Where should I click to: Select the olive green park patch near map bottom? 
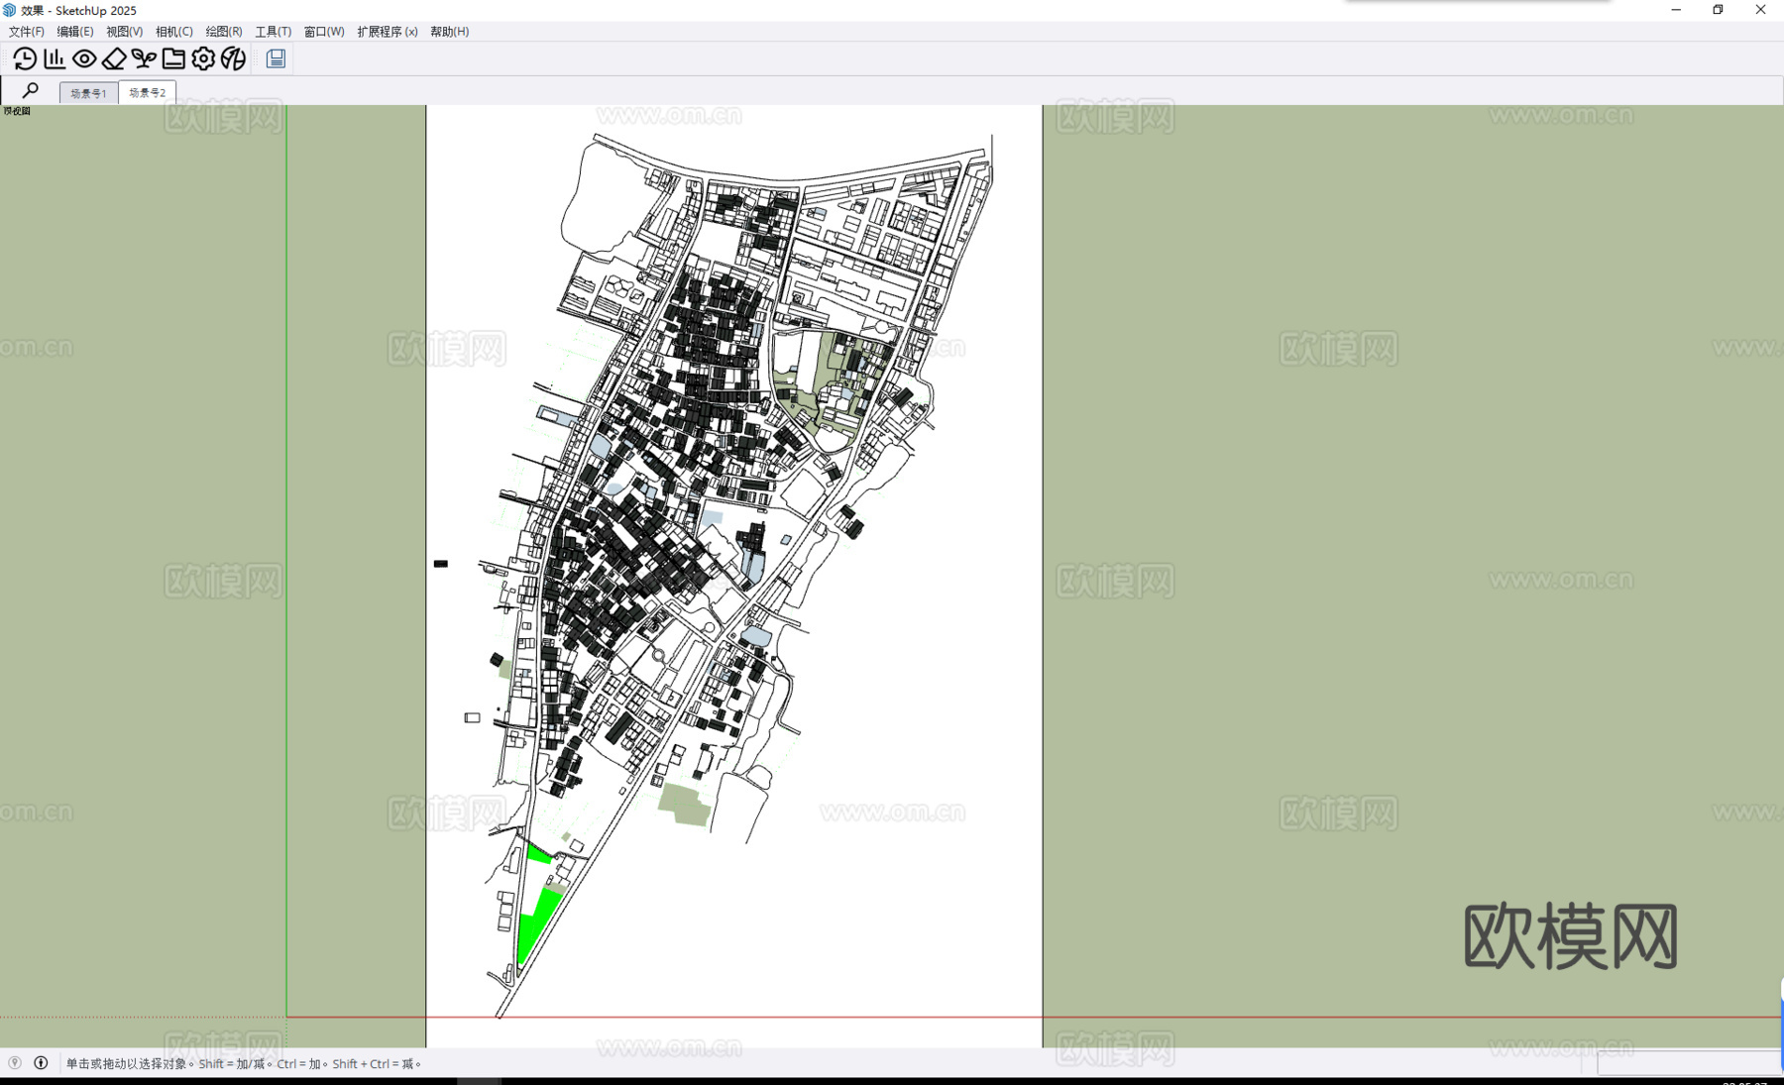(x=685, y=804)
